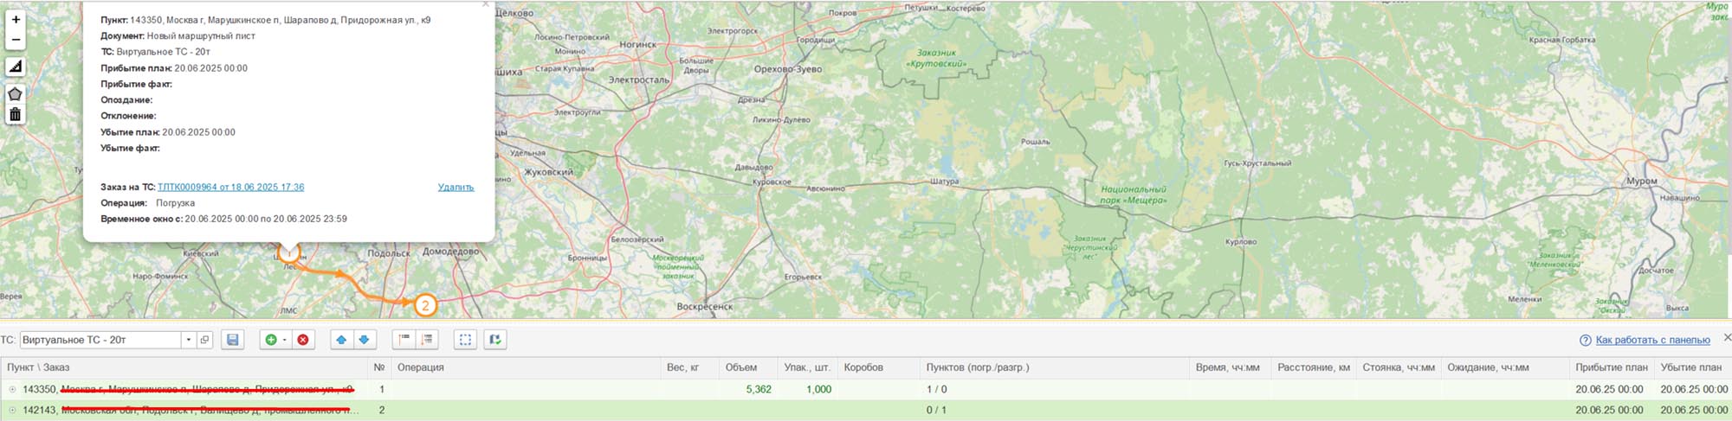
Task: Open dropdown arrow next to green plus
Action: [284, 340]
